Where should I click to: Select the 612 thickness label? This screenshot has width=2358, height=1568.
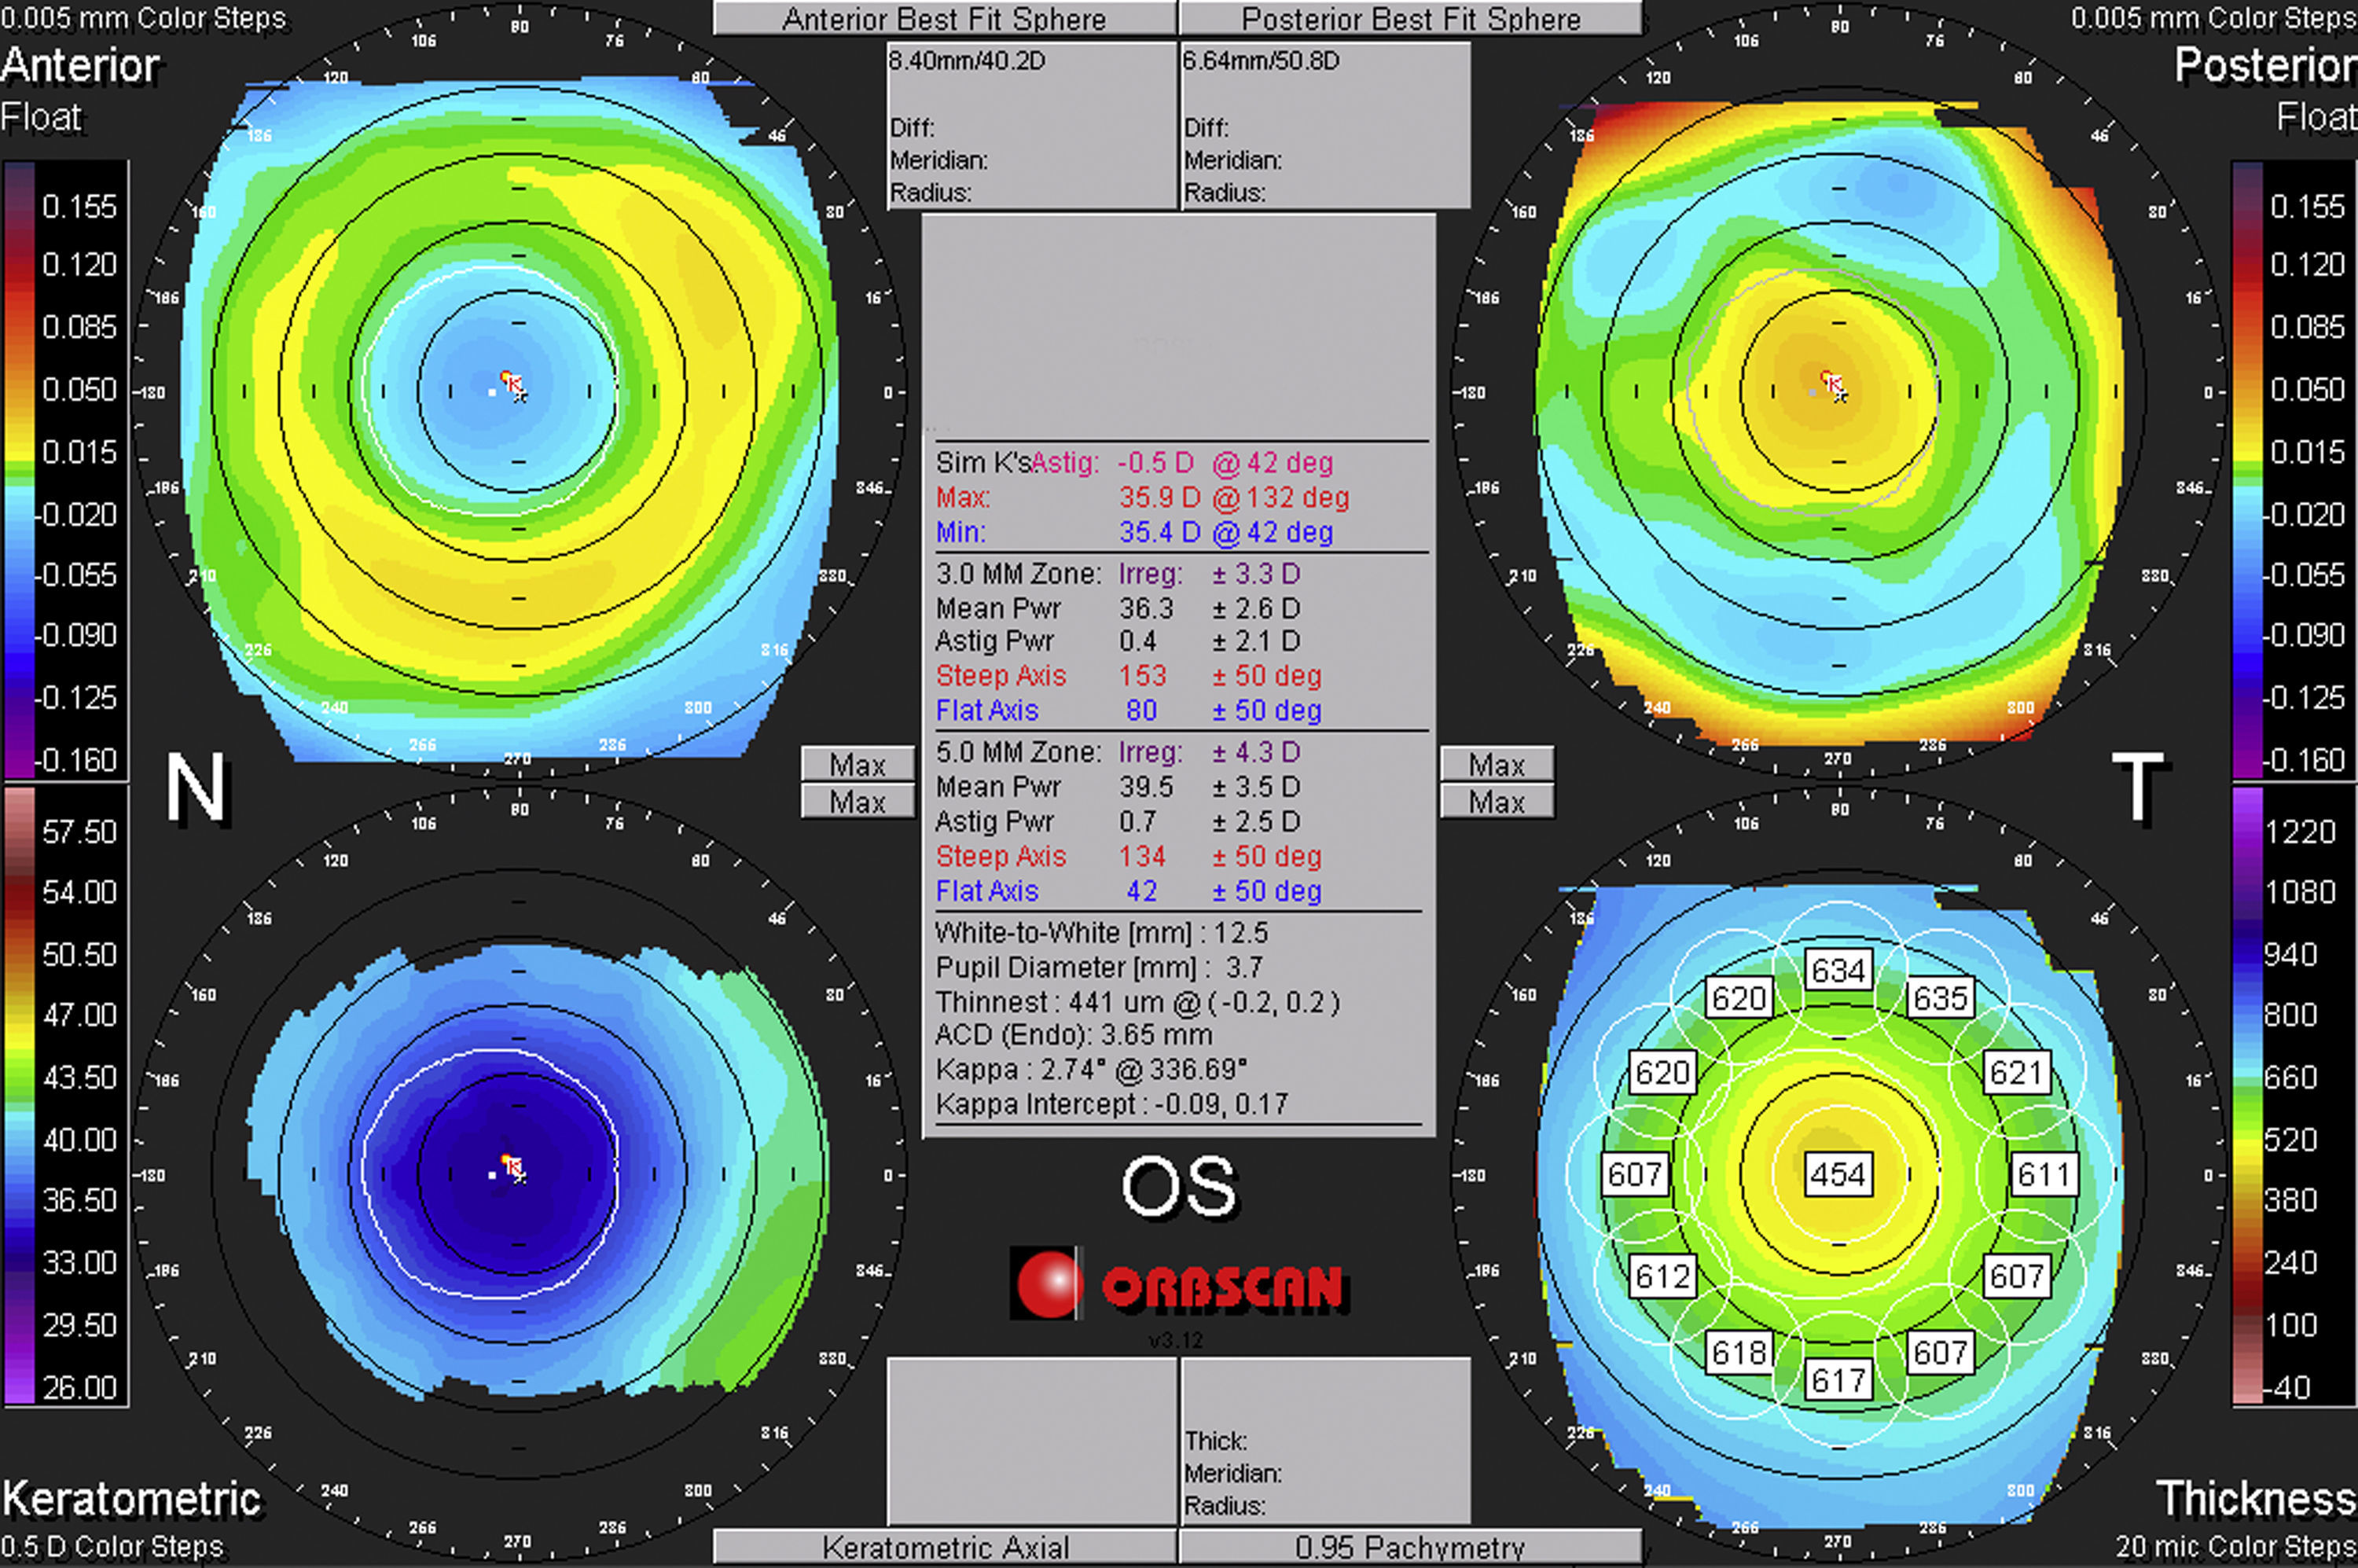[1662, 1276]
